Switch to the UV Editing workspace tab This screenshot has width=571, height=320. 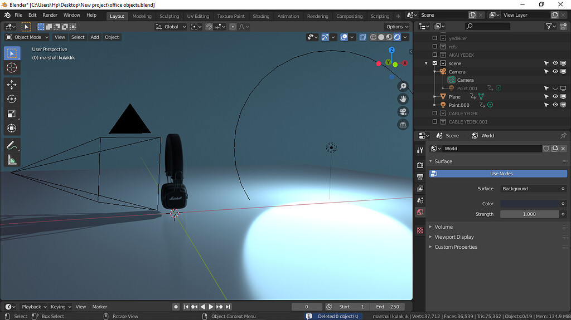(198, 16)
